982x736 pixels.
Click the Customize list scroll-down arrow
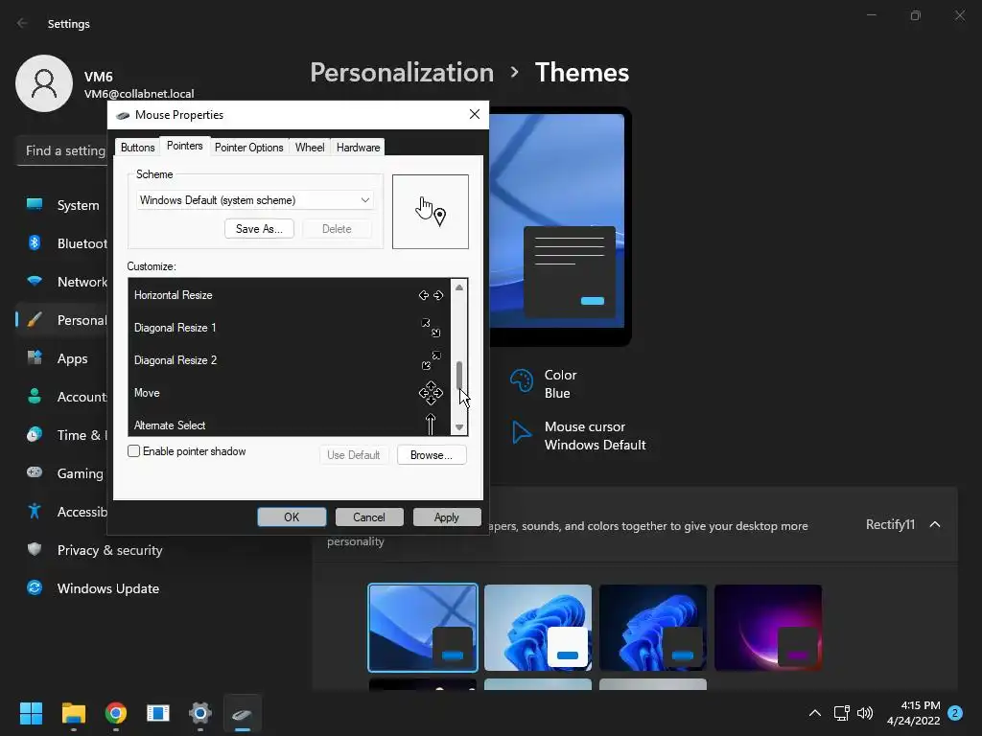click(459, 427)
